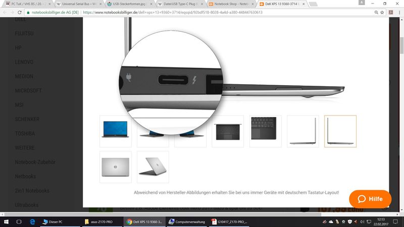This screenshot has height=227, width=404.
Task: Open FUJITSU in the sidebar
Action: tap(24, 33)
